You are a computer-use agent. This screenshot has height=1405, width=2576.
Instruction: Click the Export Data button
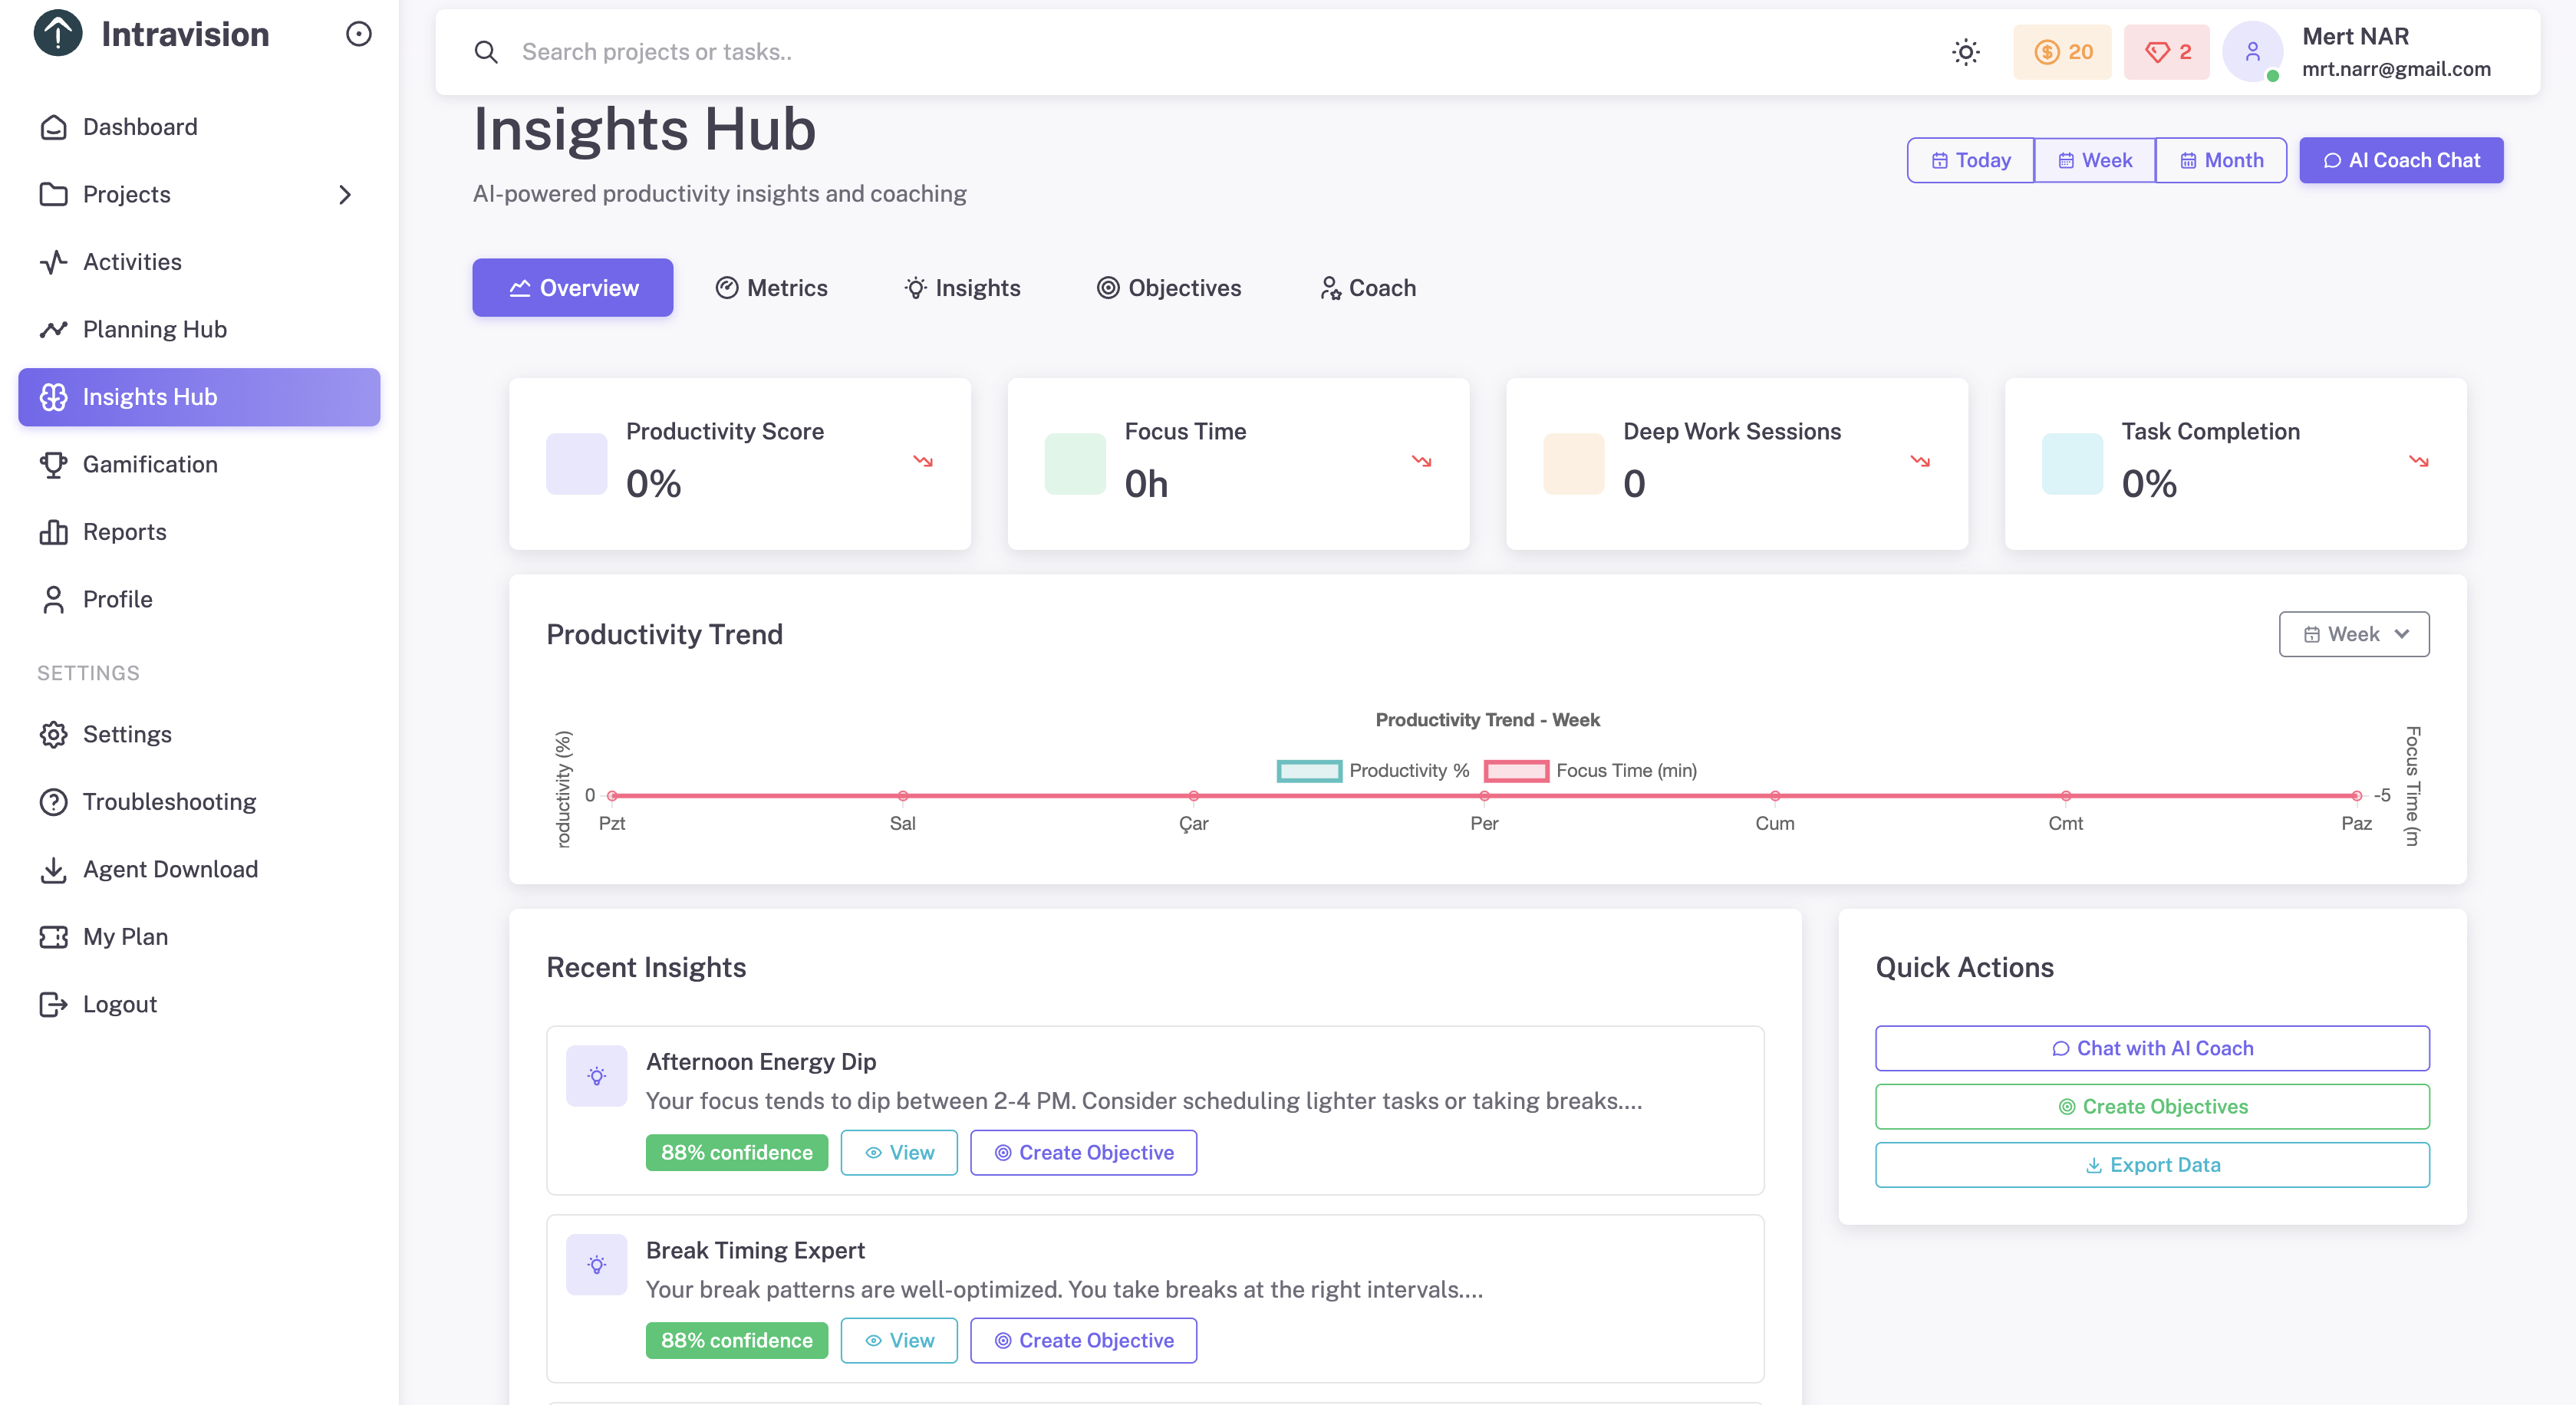[x=2152, y=1165]
